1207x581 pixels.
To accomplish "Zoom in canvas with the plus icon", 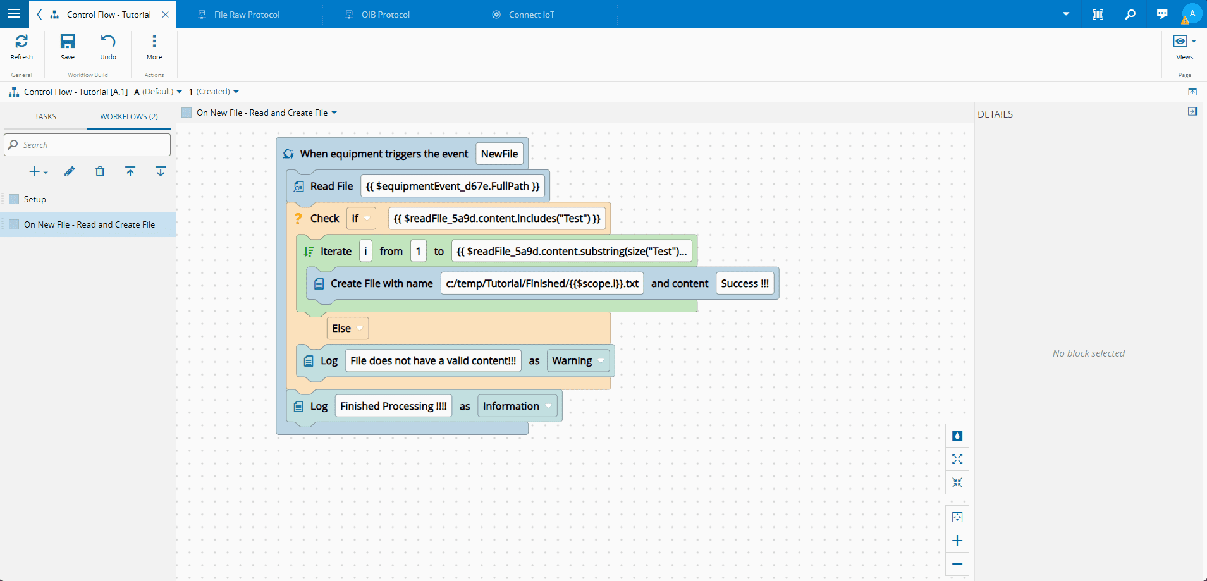I will pos(957,541).
